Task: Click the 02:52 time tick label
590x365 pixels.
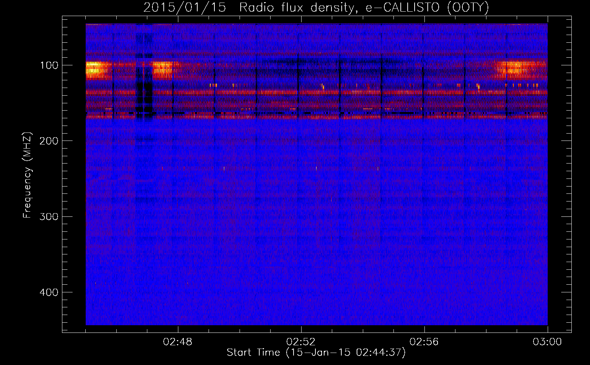Action: pyautogui.click(x=301, y=342)
